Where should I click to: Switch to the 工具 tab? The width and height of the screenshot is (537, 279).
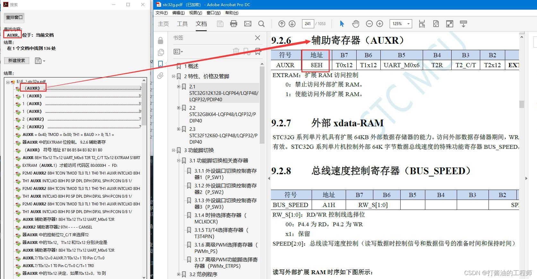pos(182,24)
